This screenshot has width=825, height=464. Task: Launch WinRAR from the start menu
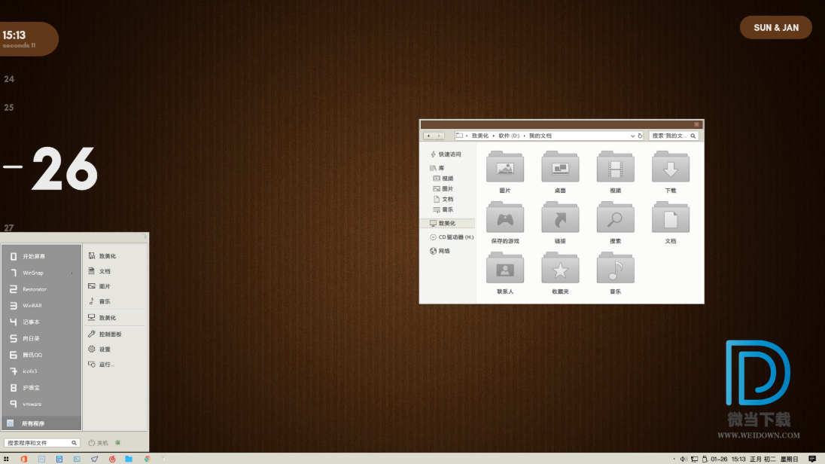coord(41,306)
